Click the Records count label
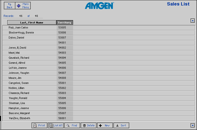The image size is (197, 130). 9,16
